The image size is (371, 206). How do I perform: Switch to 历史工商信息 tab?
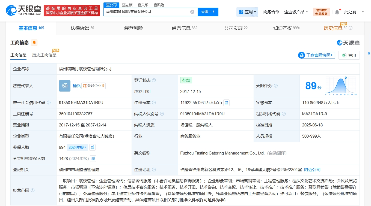(44, 54)
